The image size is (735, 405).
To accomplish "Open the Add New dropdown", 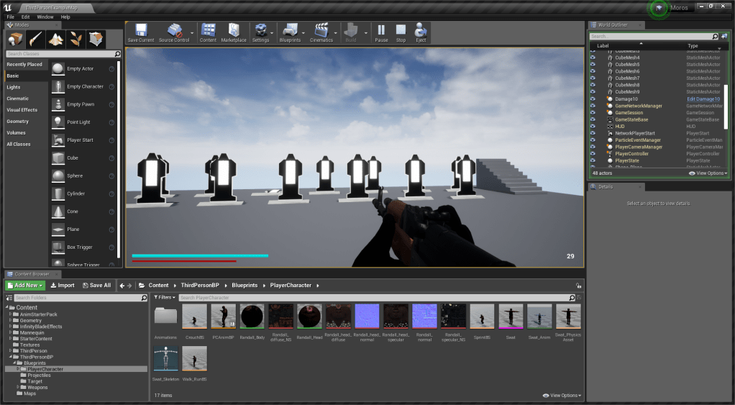I will [26, 286].
